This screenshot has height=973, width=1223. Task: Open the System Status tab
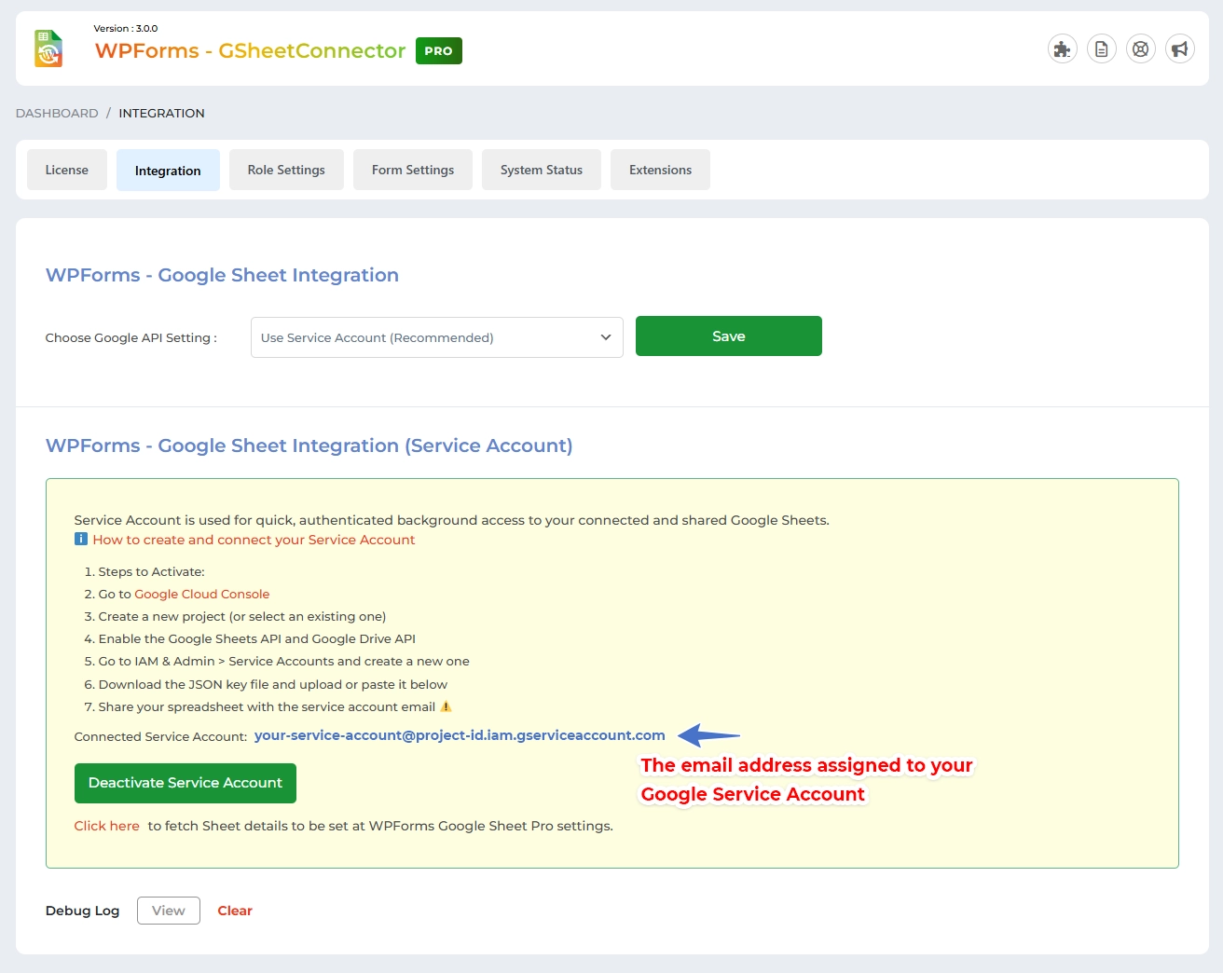point(541,170)
